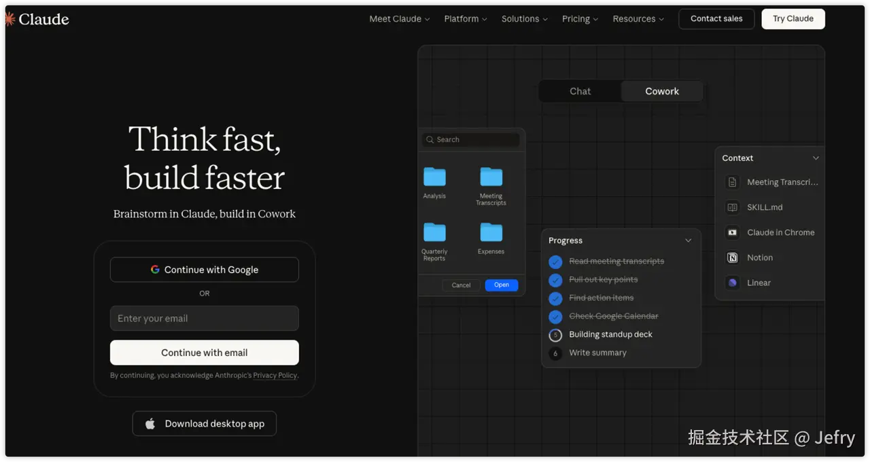This screenshot has width=870, height=462.
Task: Click the Building standup deck text
Action: click(610, 334)
